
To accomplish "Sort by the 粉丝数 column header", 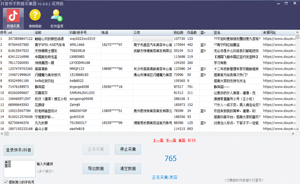I will (180, 33).
